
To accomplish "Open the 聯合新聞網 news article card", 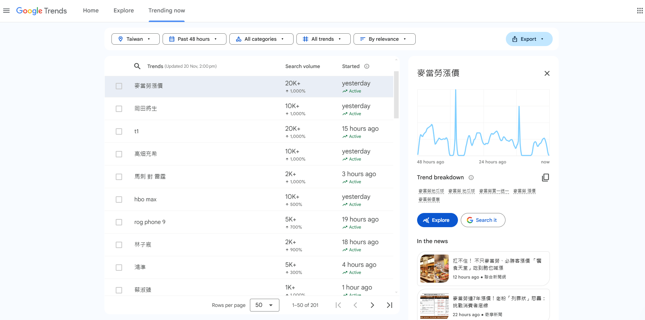I will pos(483,269).
